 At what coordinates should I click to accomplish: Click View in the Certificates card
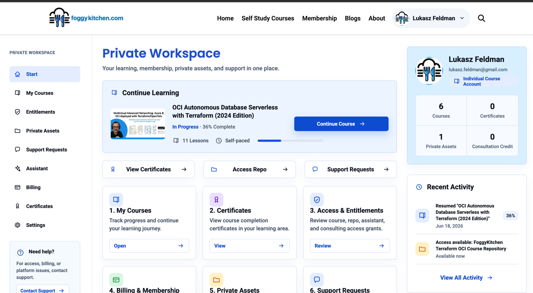click(249, 246)
